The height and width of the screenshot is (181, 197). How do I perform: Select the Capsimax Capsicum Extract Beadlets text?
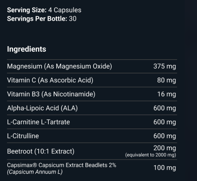click(x=62, y=165)
